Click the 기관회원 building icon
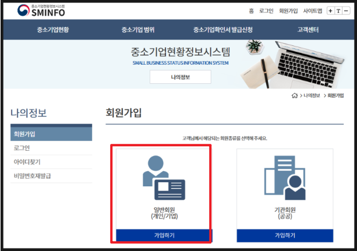 [285, 178]
